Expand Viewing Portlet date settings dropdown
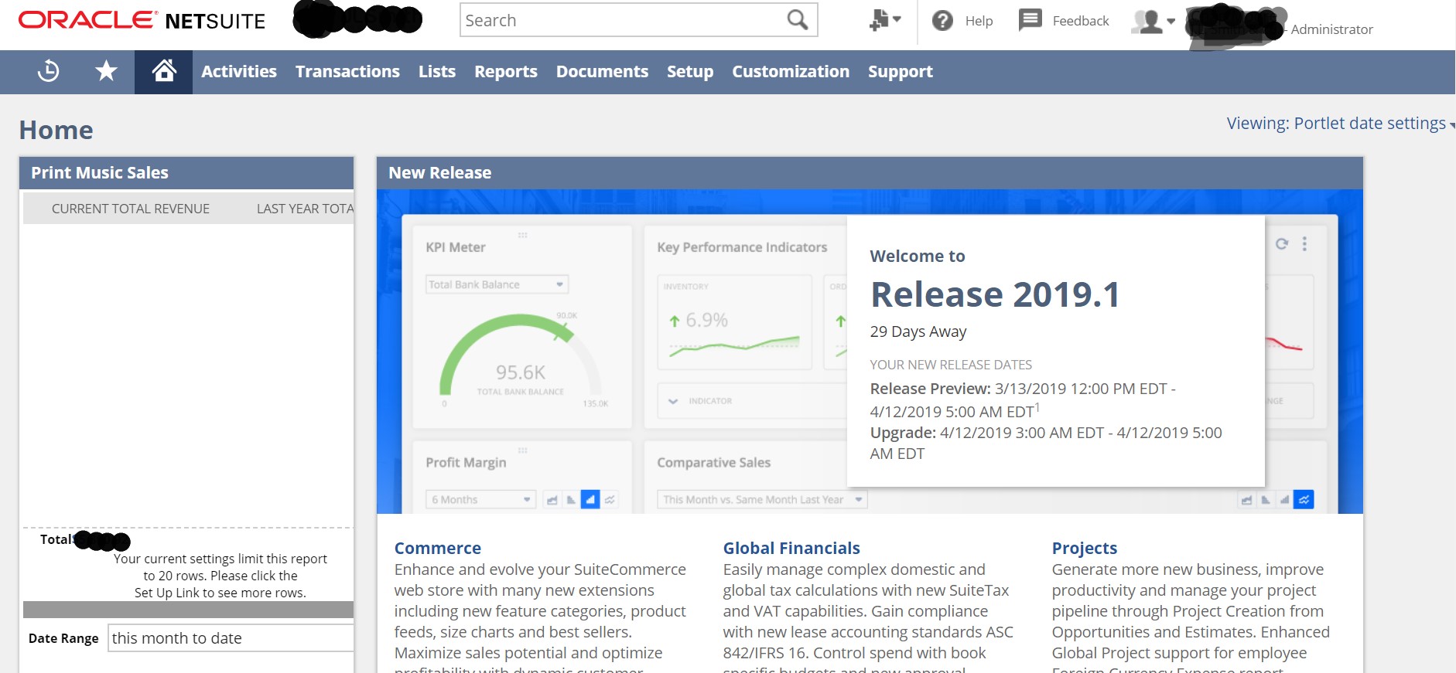1456x673 pixels. click(1338, 124)
